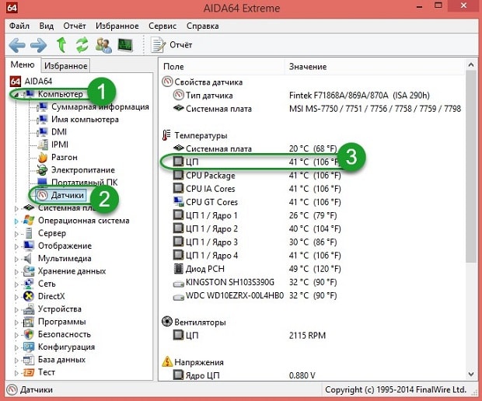
Task: Click the Тест icon in tree
Action: 29,372
